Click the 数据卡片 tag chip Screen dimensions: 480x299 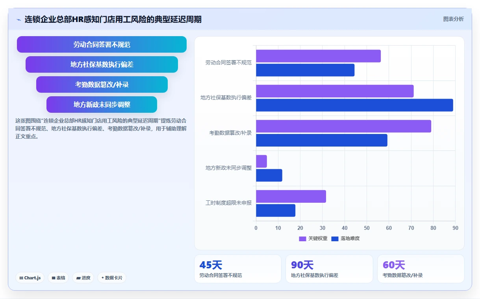click(112, 278)
